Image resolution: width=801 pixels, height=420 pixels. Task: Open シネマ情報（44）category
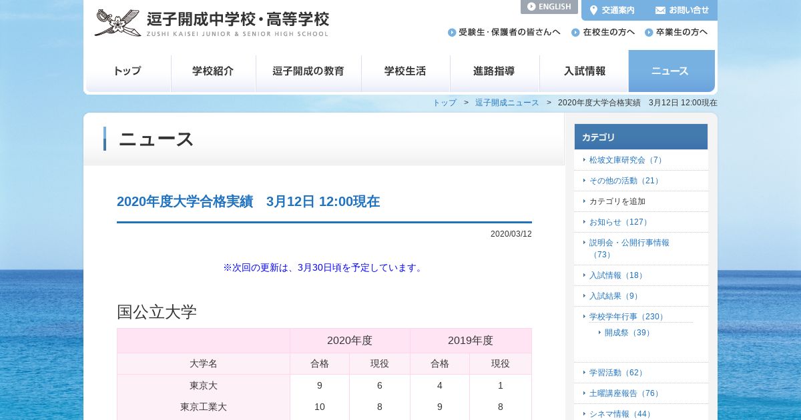(621, 414)
